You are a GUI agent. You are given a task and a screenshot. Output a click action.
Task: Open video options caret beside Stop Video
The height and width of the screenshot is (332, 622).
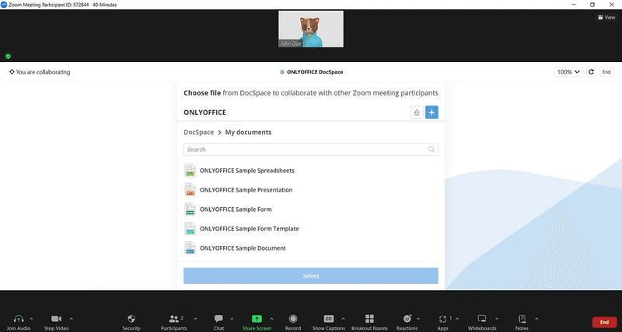71,319
